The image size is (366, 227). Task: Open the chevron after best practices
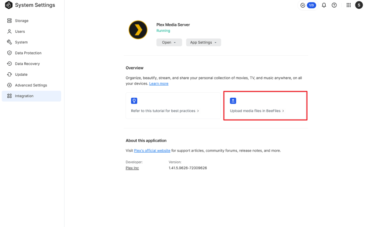point(198,111)
